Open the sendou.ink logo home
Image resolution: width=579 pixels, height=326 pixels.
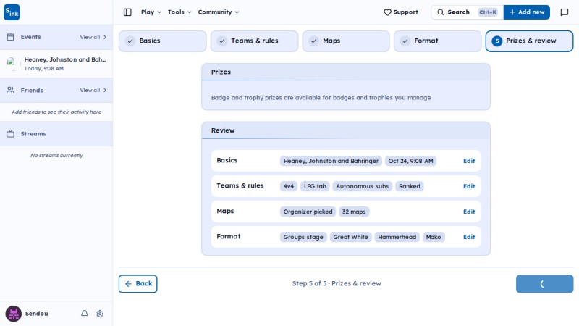pos(12,12)
